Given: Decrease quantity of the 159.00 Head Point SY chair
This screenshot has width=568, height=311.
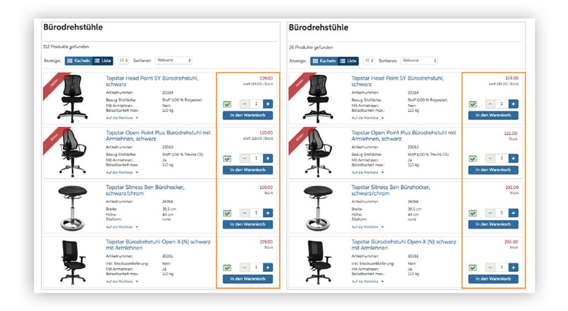Looking at the screenshot, I should 490,104.
